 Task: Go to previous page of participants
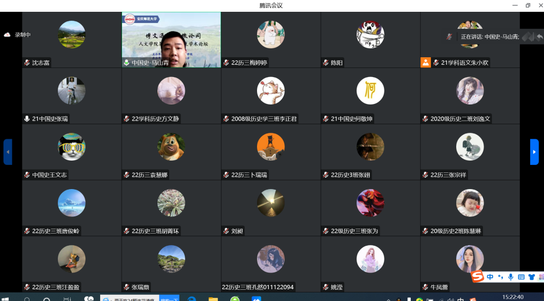[x=7, y=152]
